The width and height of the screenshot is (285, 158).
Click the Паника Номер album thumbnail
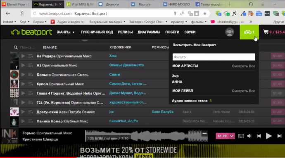[14, 121]
